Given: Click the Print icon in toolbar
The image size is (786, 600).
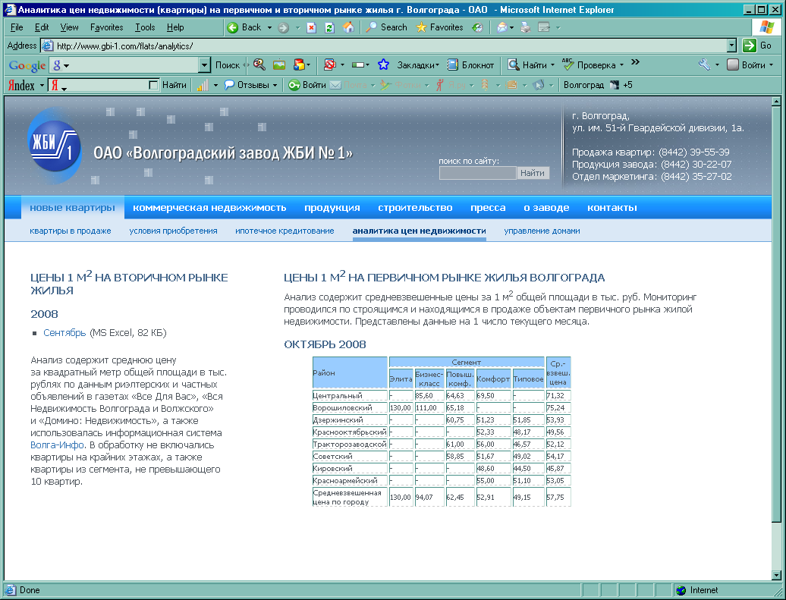Looking at the screenshot, I should (524, 27).
